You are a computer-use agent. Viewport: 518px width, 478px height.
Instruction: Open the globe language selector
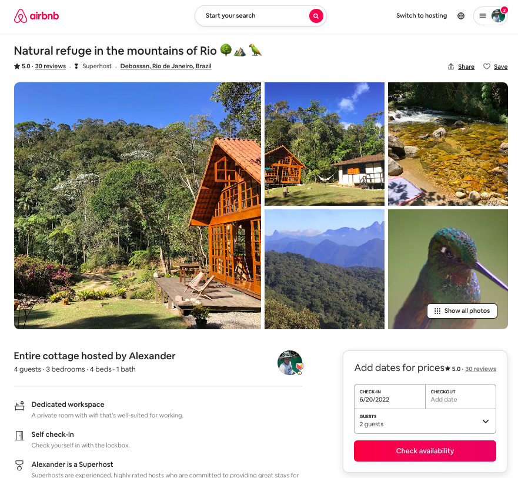tap(461, 16)
